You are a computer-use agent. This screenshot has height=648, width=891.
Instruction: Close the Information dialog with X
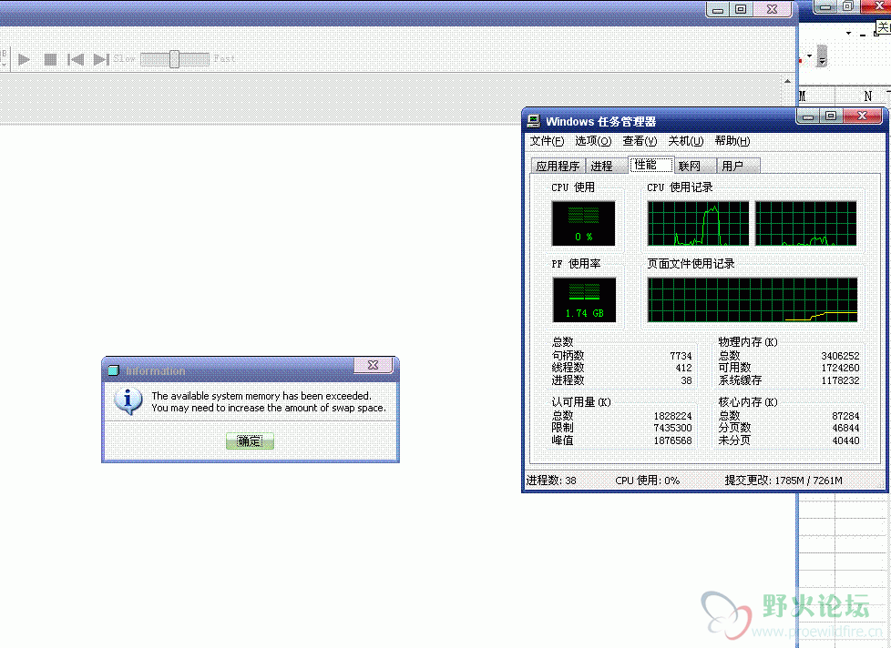[x=374, y=365]
